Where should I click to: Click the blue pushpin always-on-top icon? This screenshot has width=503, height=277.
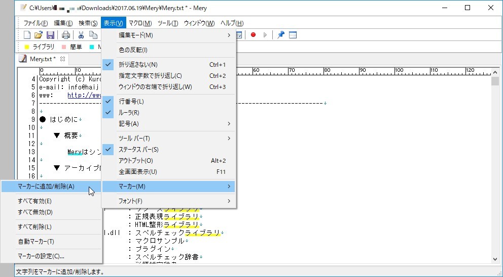click(x=281, y=35)
